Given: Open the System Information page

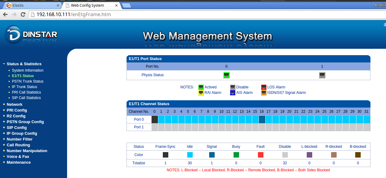Looking at the screenshot, I should click(x=27, y=70).
